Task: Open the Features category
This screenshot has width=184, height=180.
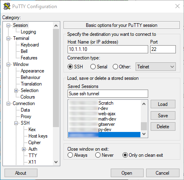Action: [29, 58]
